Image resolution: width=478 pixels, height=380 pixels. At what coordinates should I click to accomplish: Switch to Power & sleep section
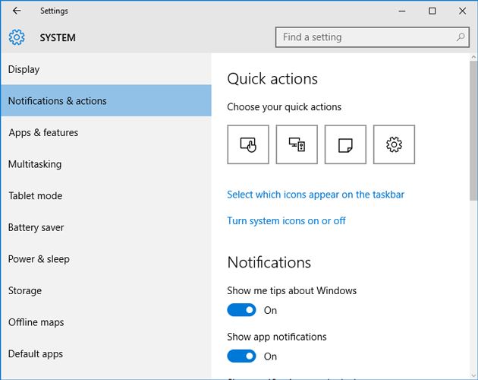[39, 259]
